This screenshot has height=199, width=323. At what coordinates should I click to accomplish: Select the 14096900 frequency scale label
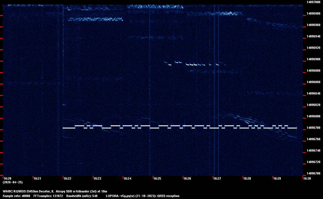313,59
